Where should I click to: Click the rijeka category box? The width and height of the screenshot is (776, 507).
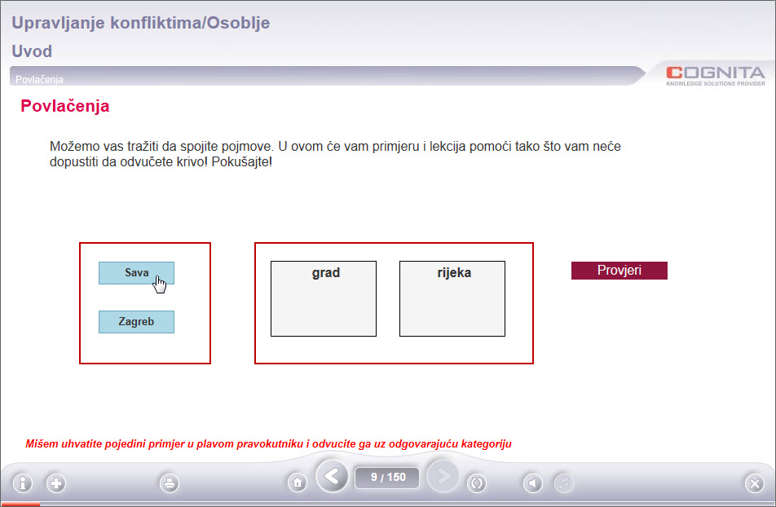click(452, 298)
